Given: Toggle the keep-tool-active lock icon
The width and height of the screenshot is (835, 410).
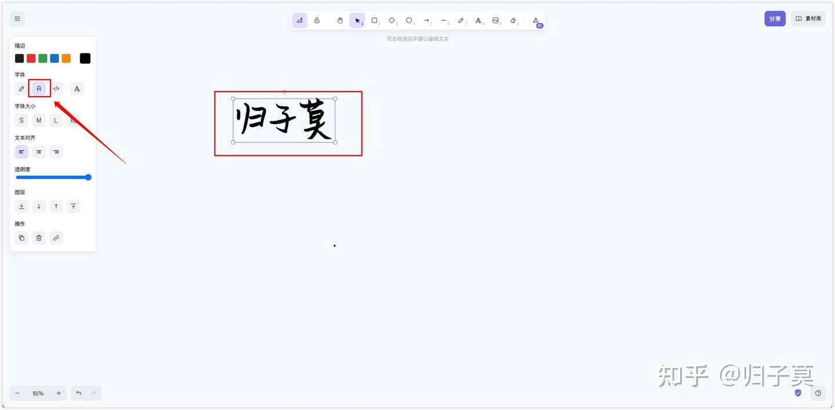Looking at the screenshot, I should tap(317, 20).
